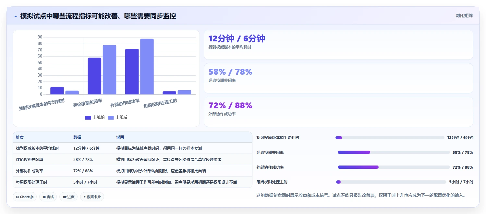Screen dimensions: 486x214
Task: Click the 每周权限处理工时 progress bar
Action: tap(391, 182)
